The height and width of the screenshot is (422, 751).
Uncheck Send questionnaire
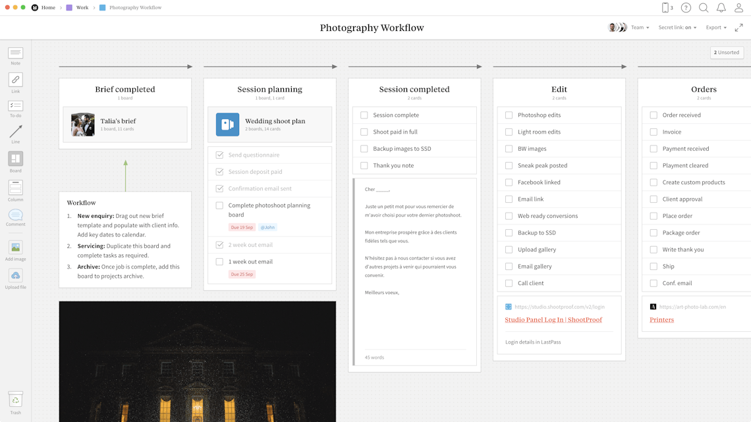tap(219, 155)
